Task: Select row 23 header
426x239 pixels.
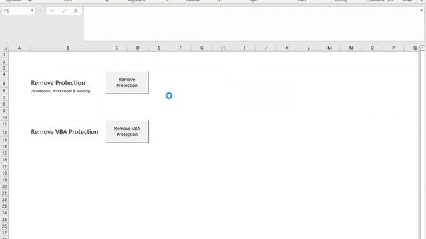Action: [4, 206]
